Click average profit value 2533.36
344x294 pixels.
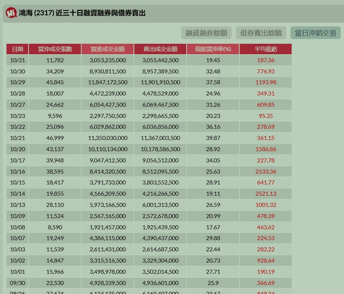tap(266, 172)
